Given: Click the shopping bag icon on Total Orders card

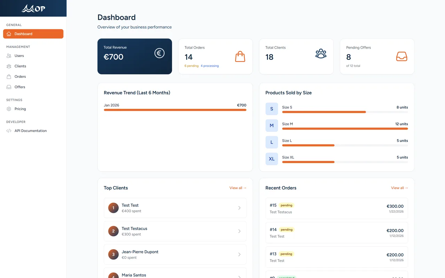Looking at the screenshot, I should [240, 56].
